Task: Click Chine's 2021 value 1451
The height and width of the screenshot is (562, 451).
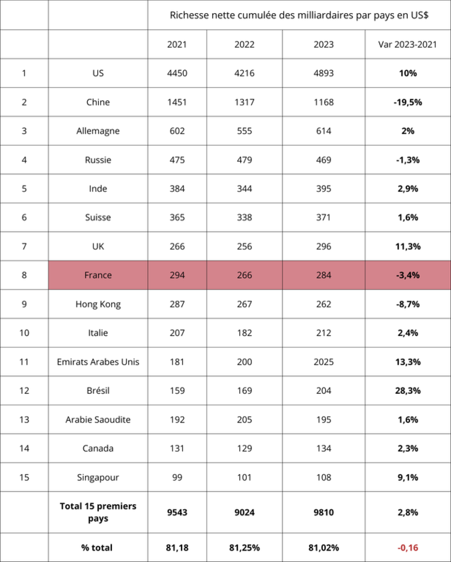Action: click(177, 102)
